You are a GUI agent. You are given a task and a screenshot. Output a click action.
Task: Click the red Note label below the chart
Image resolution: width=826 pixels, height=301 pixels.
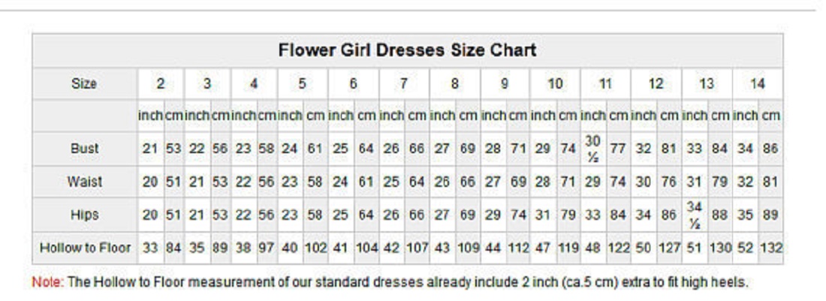click(x=48, y=282)
